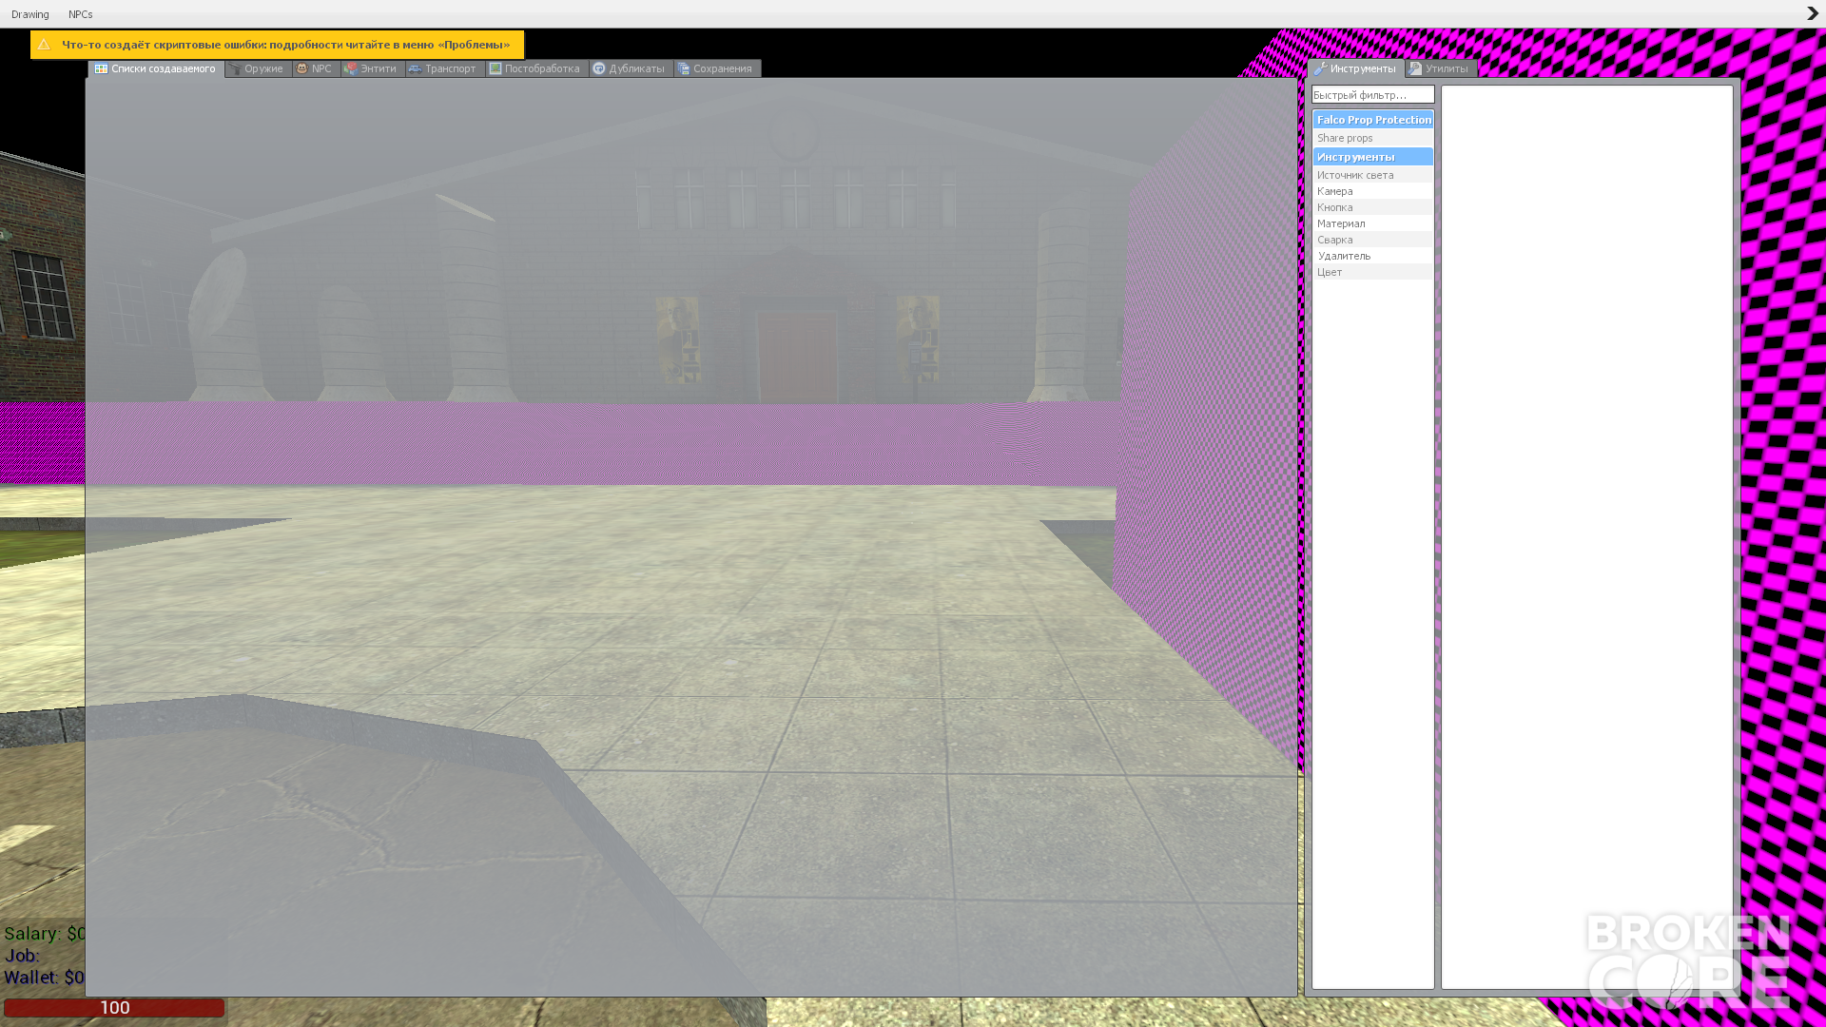Screen dimensions: 1826x1027
Task: Open the Сохранения saves tab
Action: (x=717, y=68)
